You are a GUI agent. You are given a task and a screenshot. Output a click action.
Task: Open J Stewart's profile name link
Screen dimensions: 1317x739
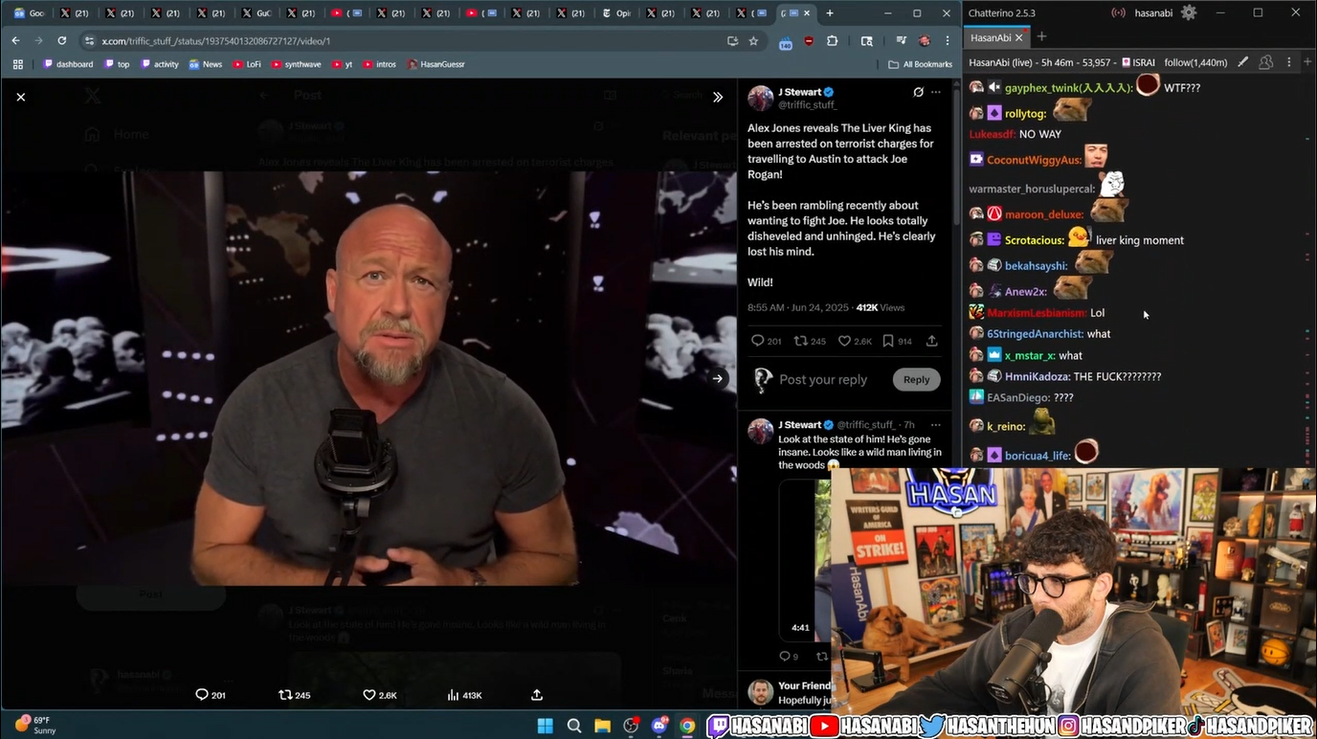pos(799,92)
